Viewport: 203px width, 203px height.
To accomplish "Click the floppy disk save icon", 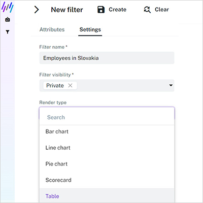I will (x=101, y=10).
